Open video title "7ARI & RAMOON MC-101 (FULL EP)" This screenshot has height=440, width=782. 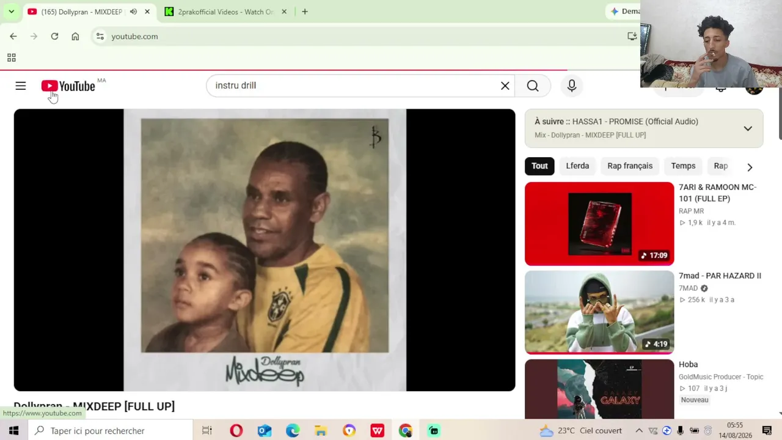(718, 193)
